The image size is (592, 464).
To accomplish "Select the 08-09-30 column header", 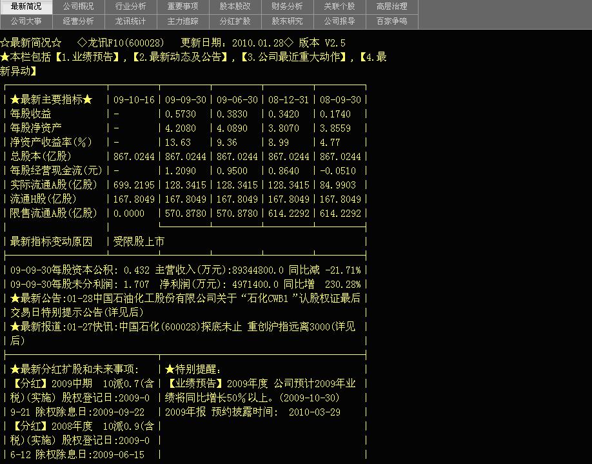I will (x=340, y=100).
